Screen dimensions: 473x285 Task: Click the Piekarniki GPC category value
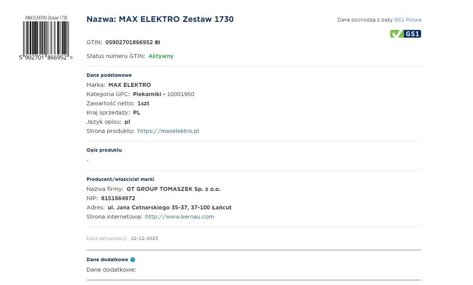pyautogui.click(x=147, y=94)
